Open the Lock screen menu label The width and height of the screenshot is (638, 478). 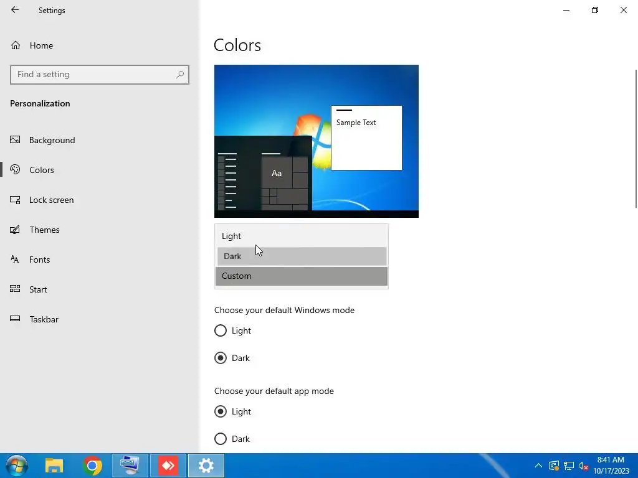(x=51, y=200)
